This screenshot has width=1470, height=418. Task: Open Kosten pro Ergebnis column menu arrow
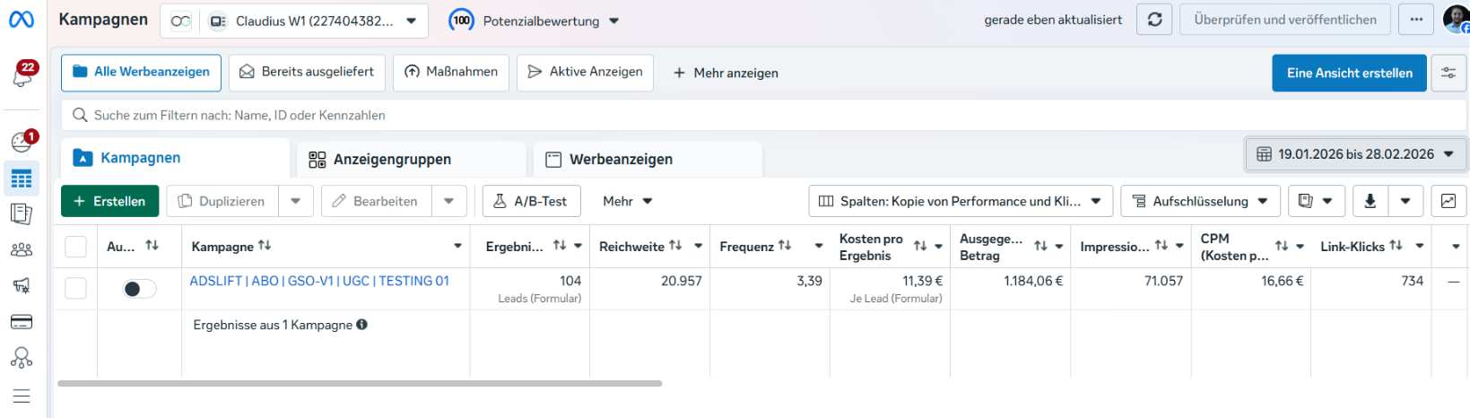pyautogui.click(x=939, y=246)
